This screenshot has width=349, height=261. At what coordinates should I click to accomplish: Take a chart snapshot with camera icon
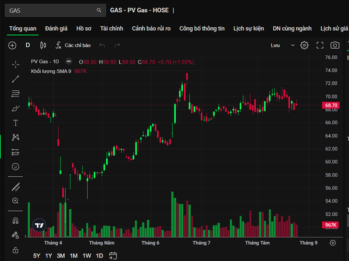335,45
